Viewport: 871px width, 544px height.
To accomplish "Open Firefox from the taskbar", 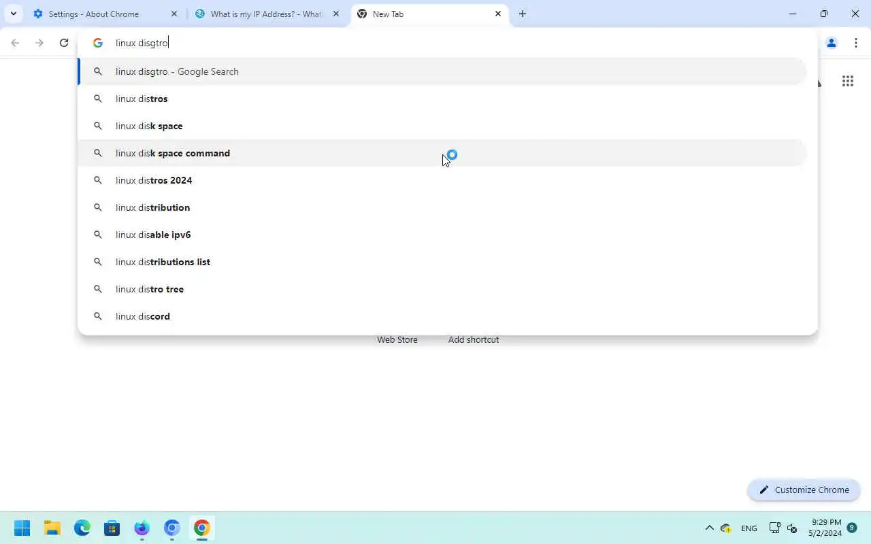I will [x=142, y=528].
